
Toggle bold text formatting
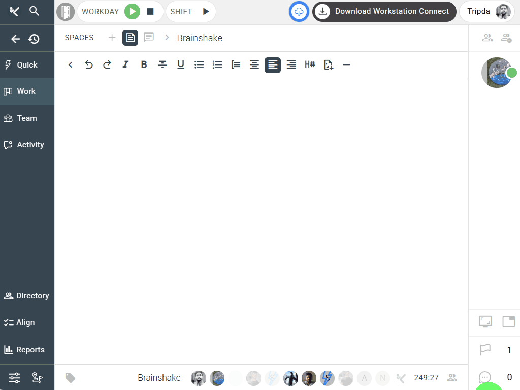tap(144, 64)
